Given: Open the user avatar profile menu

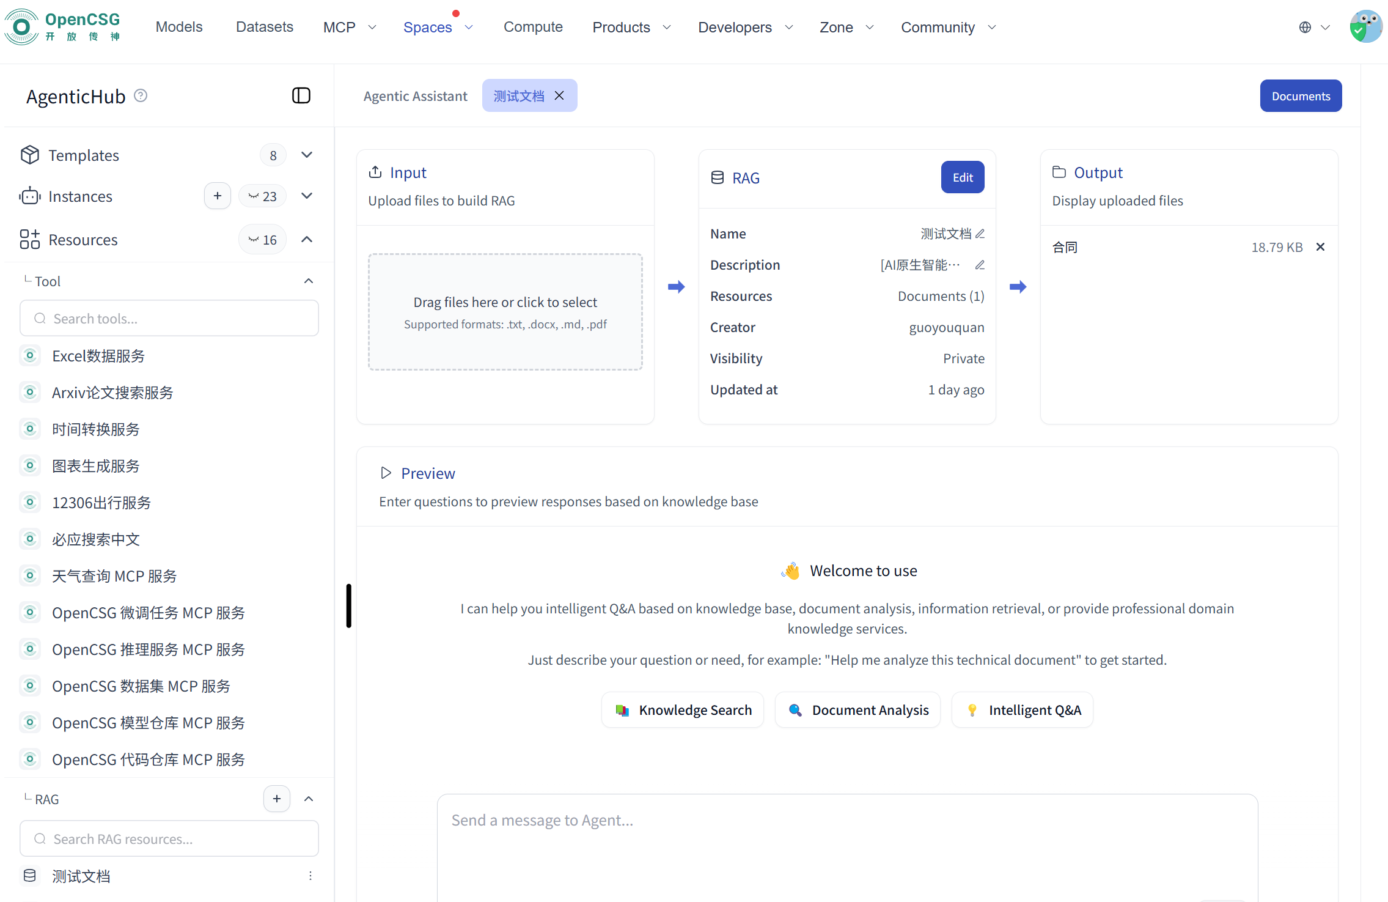Looking at the screenshot, I should pyautogui.click(x=1365, y=27).
